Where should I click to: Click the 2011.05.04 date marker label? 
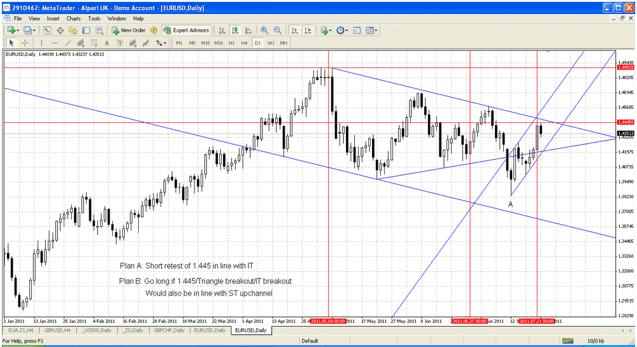click(328, 321)
